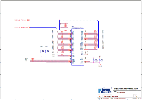Select resistor R11 47K symbol

click(x=46, y=51)
